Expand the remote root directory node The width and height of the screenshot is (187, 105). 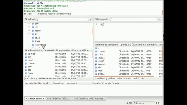(x=97, y=24)
